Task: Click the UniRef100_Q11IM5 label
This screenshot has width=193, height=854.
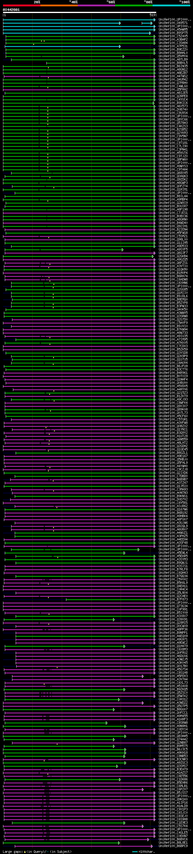Action: pyautogui.click(x=173, y=243)
